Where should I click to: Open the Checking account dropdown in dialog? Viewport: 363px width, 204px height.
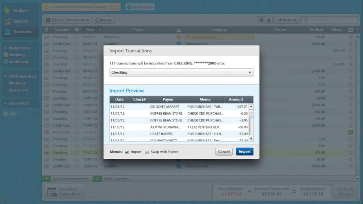pyautogui.click(x=251, y=72)
